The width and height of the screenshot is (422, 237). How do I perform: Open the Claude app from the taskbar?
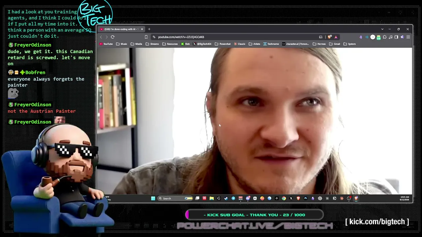point(342,198)
